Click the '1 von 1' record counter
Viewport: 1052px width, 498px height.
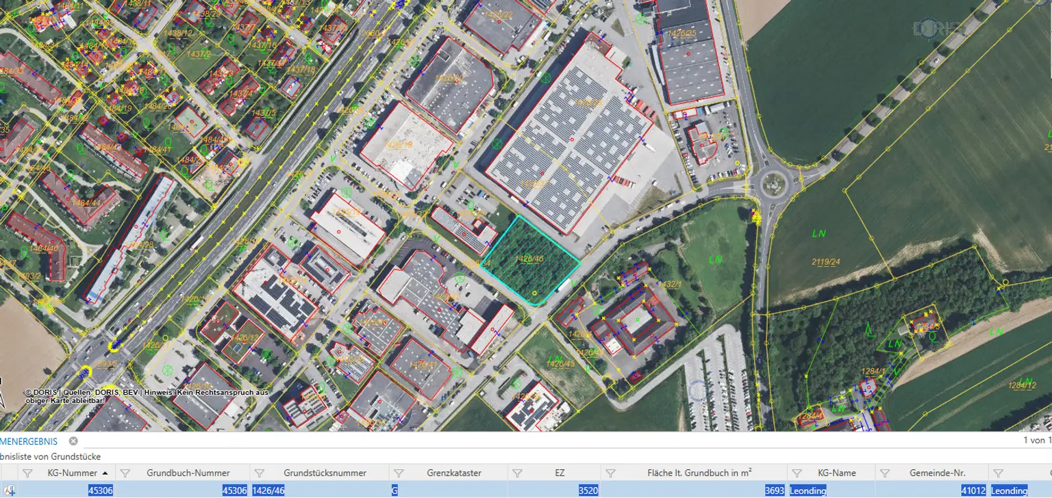(1038, 441)
